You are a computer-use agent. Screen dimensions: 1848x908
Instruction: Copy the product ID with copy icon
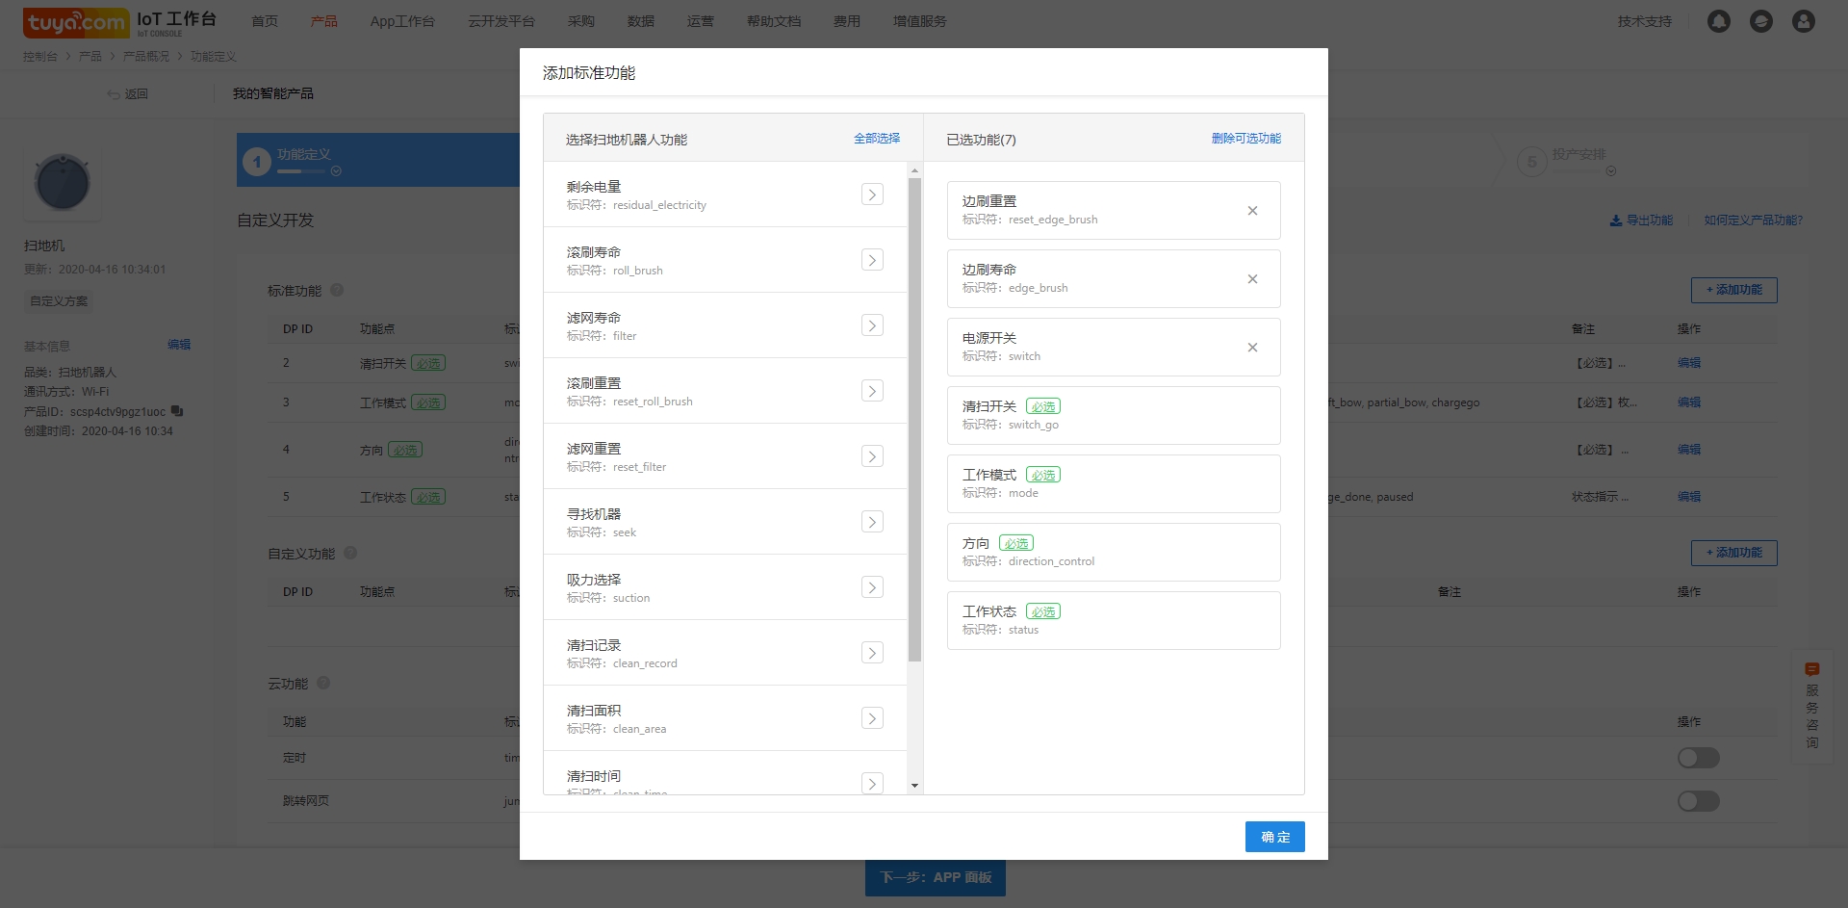[177, 411]
